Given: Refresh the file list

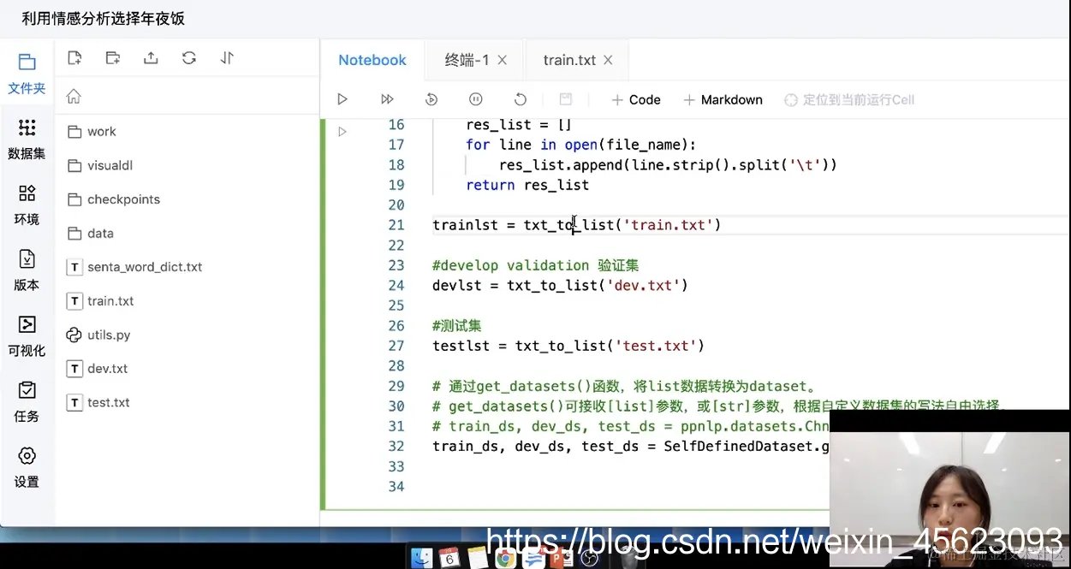Looking at the screenshot, I should tap(189, 58).
